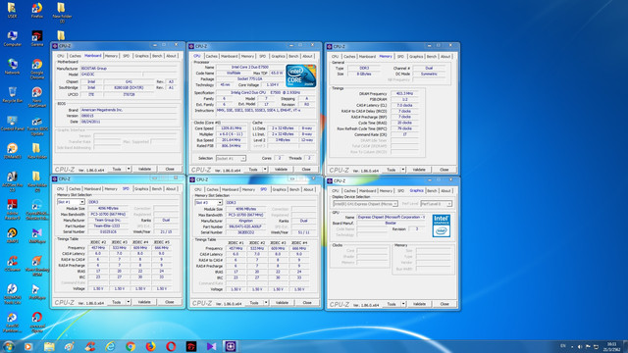Image resolution: width=628 pixels, height=353 pixels.
Task: Open the Computer desktop icon
Action: [12, 38]
